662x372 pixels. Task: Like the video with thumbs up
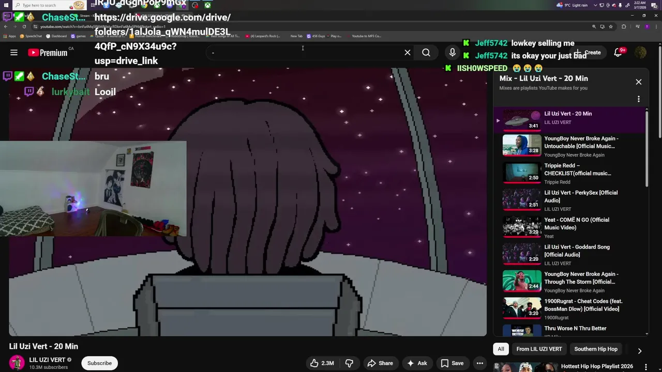point(321,363)
